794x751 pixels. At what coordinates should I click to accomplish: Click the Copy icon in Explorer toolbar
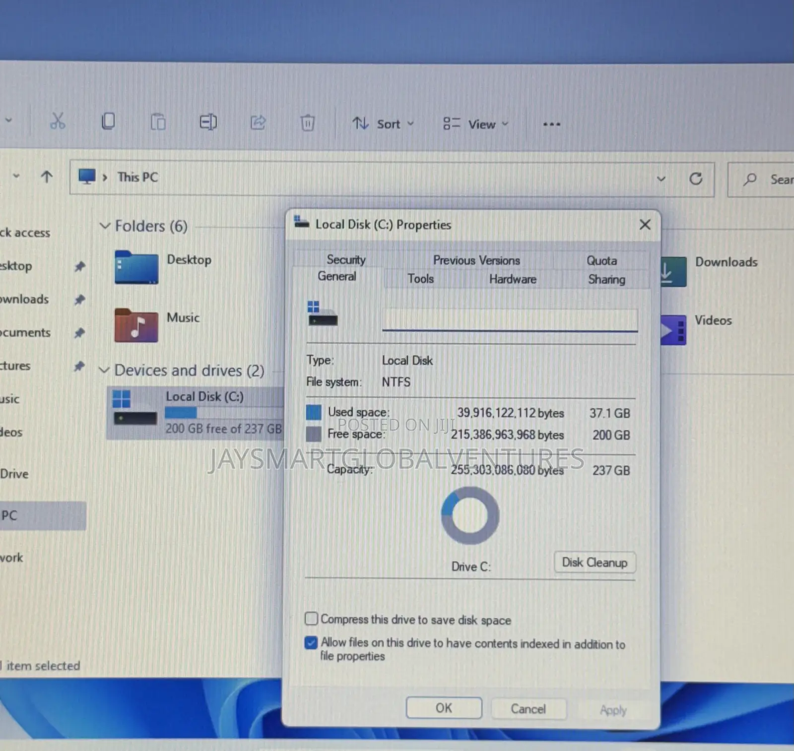(x=108, y=121)
